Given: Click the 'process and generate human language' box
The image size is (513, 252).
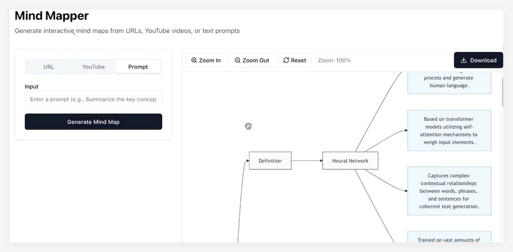Looking at the screenshot, I should click(449, 82).
